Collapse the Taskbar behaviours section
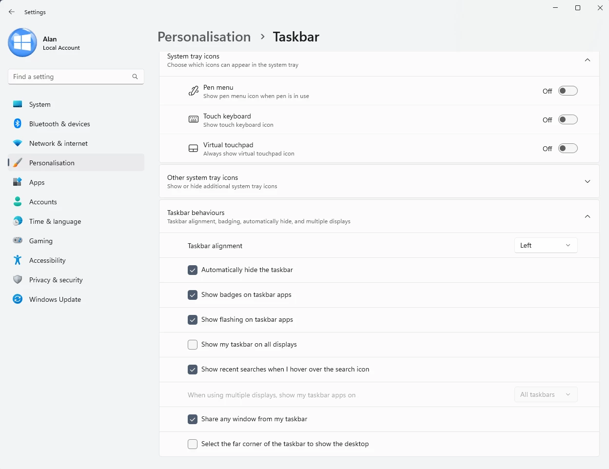The width and height of the screenshot is (609, 469). [x=588, y=216]
